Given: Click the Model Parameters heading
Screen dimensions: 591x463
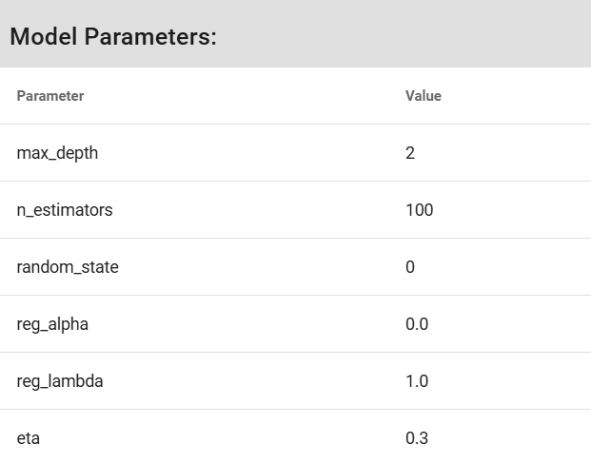Looking at the screenshot, I should pos(113,37).
